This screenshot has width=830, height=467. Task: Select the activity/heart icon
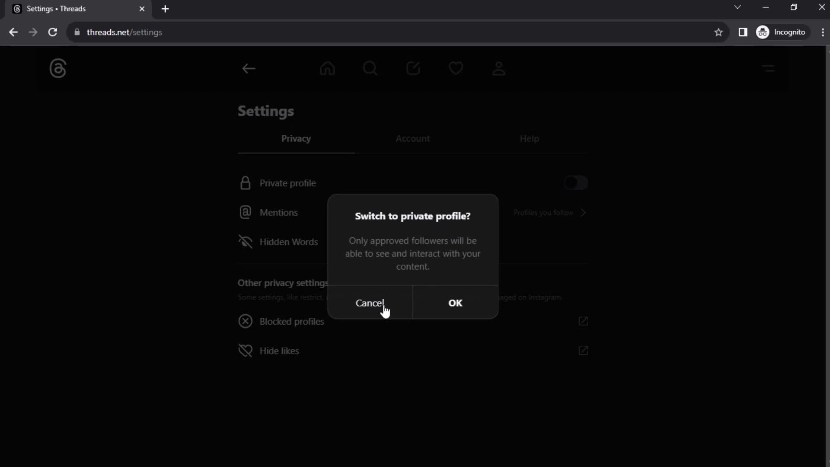click(x=456, y=68)
